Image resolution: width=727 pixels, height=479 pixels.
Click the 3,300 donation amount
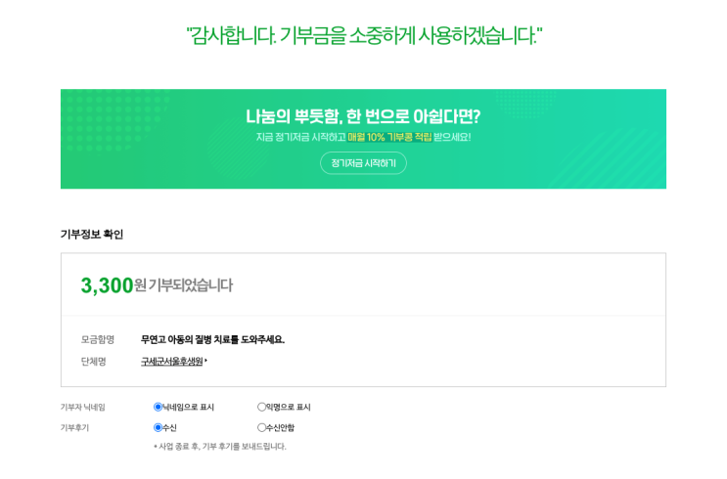click(x=107, y=285)
